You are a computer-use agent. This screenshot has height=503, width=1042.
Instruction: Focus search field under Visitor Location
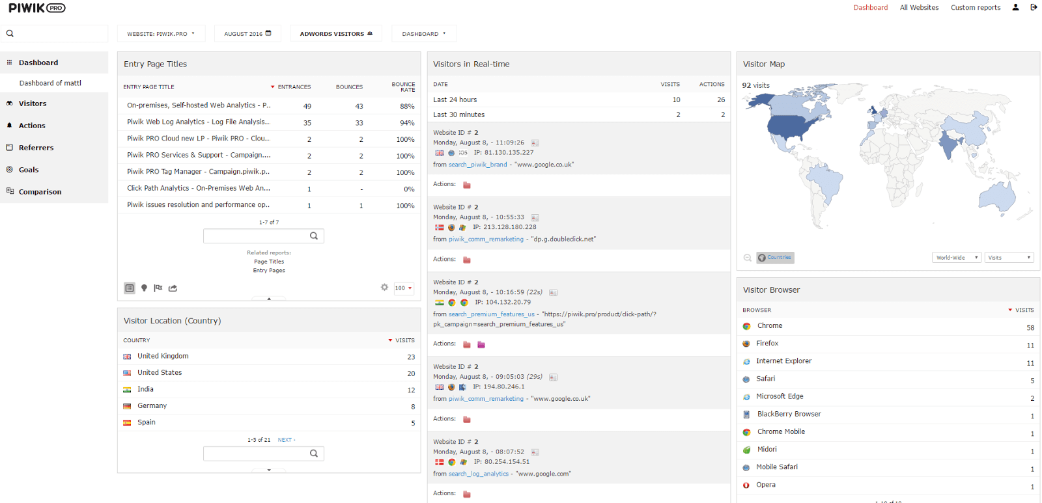pos(263,454)
